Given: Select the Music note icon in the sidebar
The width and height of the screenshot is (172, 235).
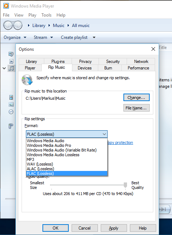Looking at the screenshot, I should [11, 68].
